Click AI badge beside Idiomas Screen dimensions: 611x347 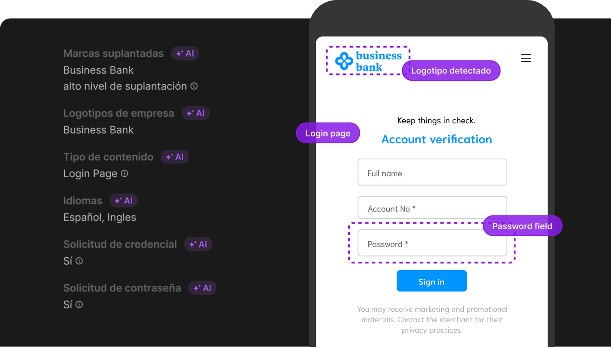tap(124, 201)
